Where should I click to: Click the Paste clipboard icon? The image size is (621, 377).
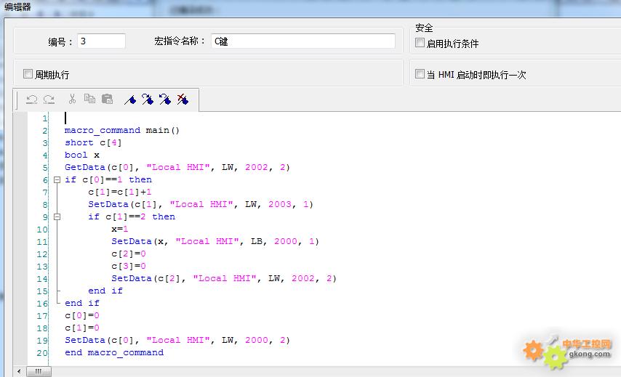click(107, 100)
